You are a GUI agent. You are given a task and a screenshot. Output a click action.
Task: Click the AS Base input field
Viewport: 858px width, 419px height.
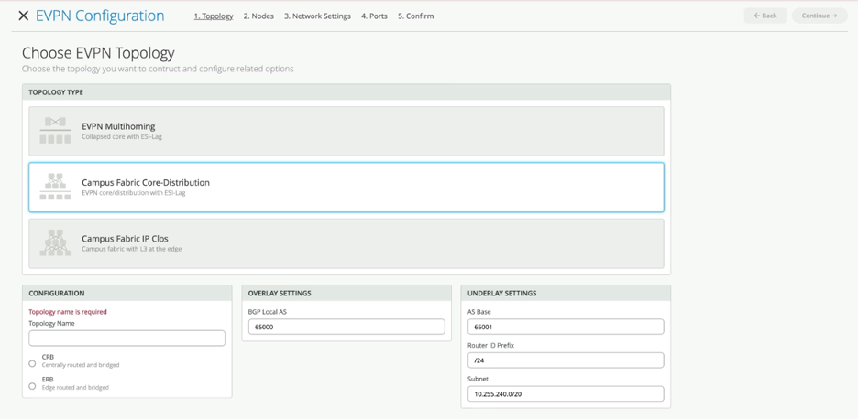[x=566, y=327]
